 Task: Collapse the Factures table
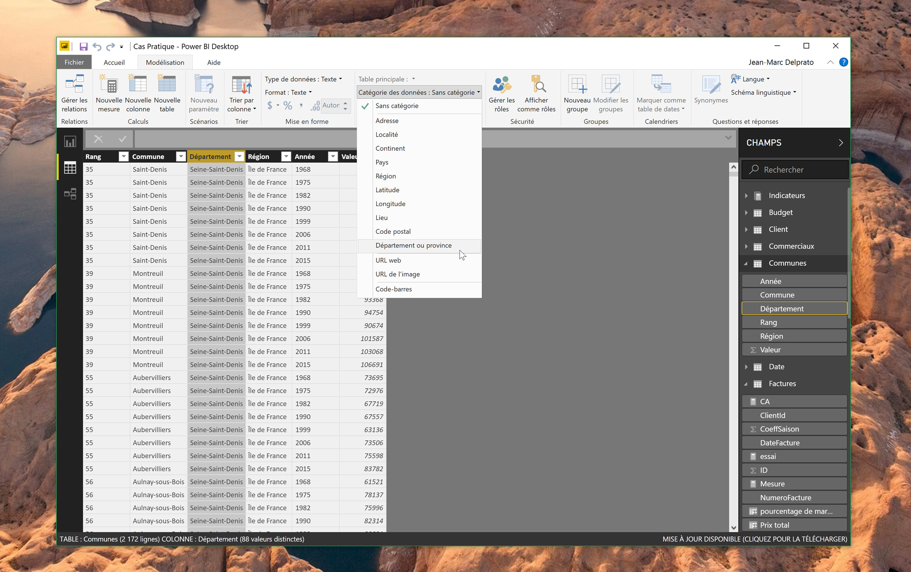tap(746, 384)
